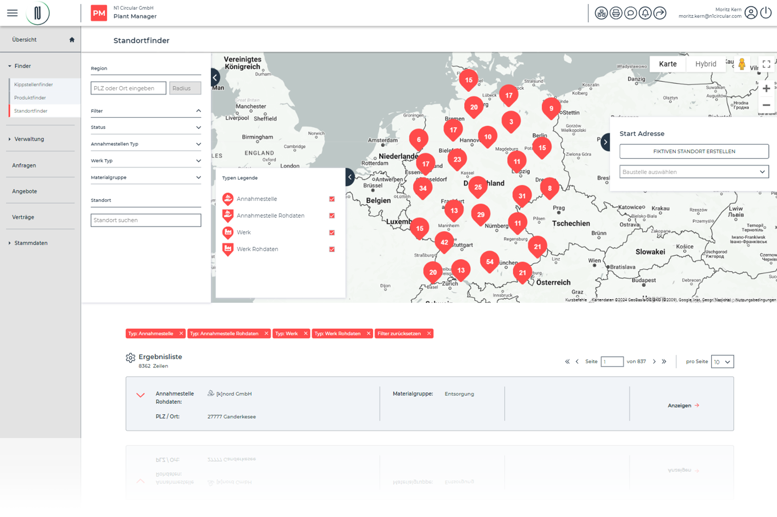The height and width of the screenshot is (517, 777).
Task: Enter map fullscreen mode
Action: click(x=766, y=64)
